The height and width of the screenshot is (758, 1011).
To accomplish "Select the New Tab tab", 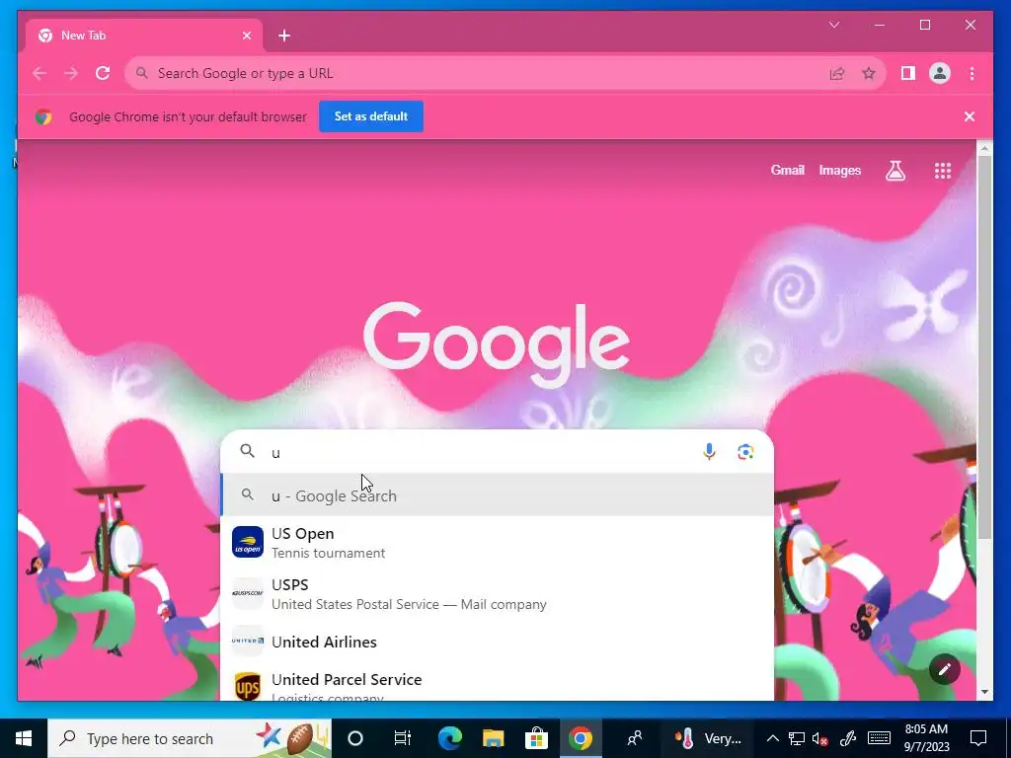I will tap(144, 36).
